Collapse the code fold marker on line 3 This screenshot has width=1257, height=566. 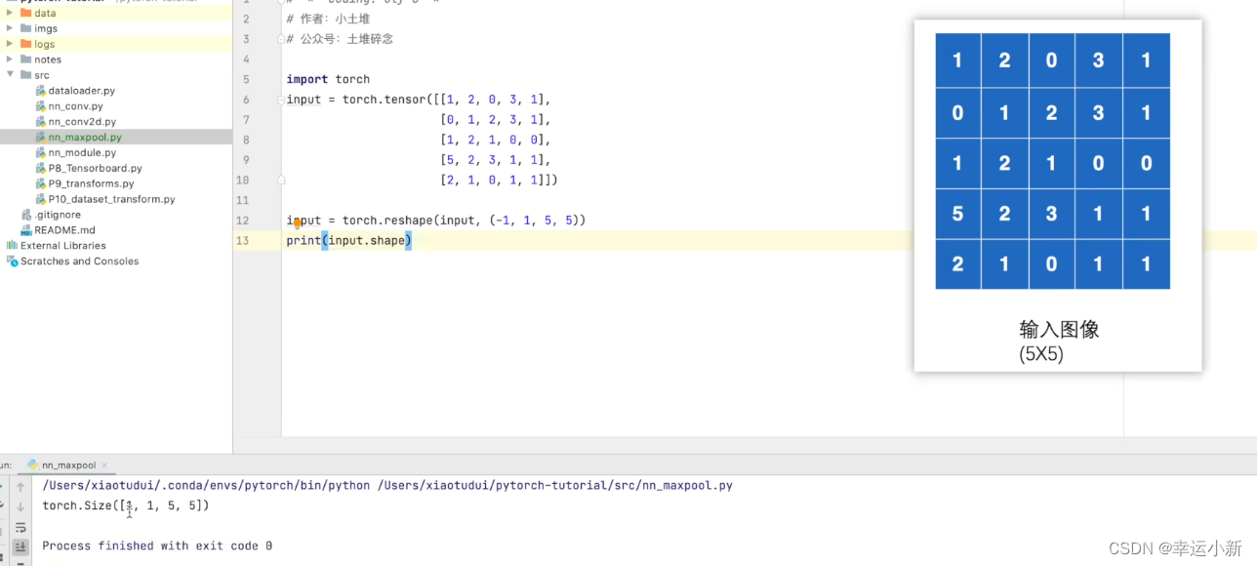click(x=281, y=39)
